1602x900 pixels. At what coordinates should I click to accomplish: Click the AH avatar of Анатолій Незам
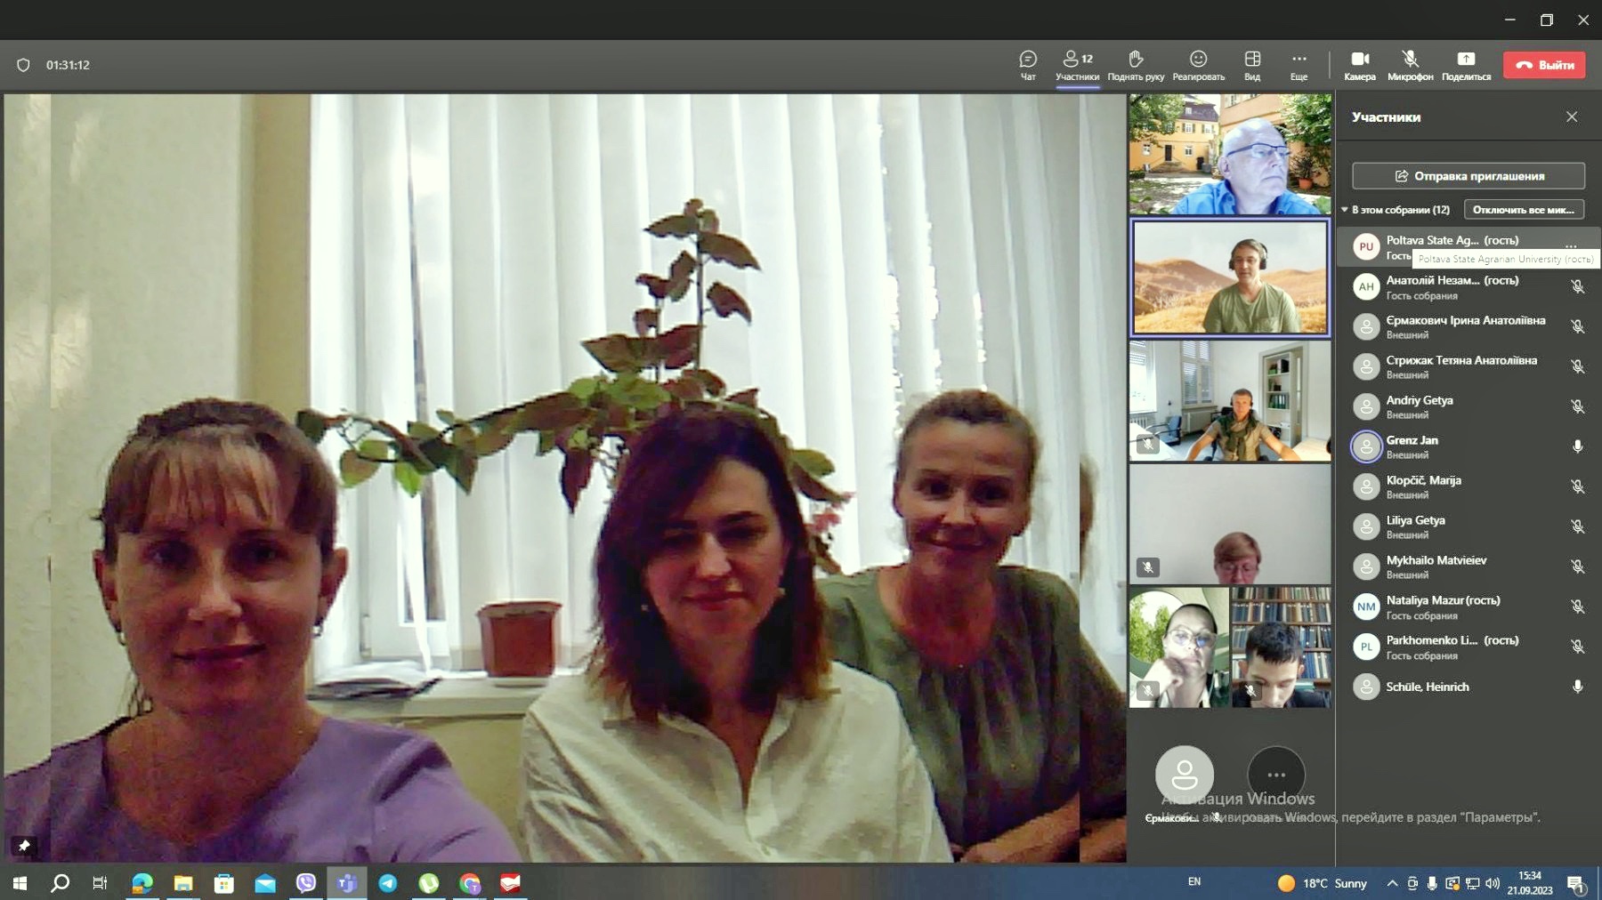coord(1366,286)
